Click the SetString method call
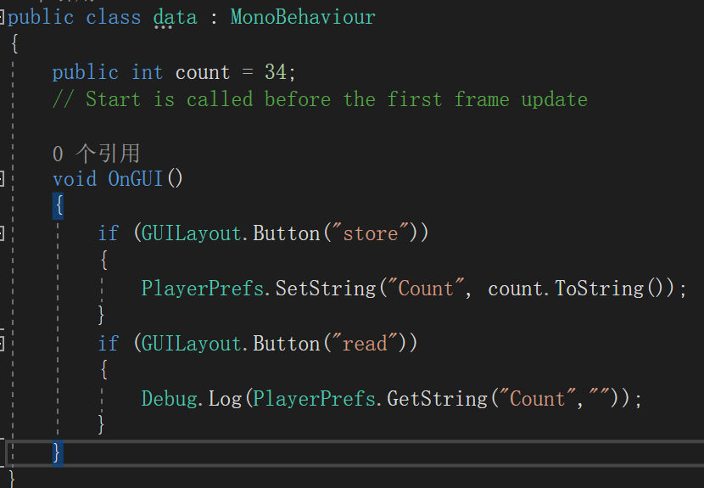Screen dimensions: 704x488 pos(326,289)
